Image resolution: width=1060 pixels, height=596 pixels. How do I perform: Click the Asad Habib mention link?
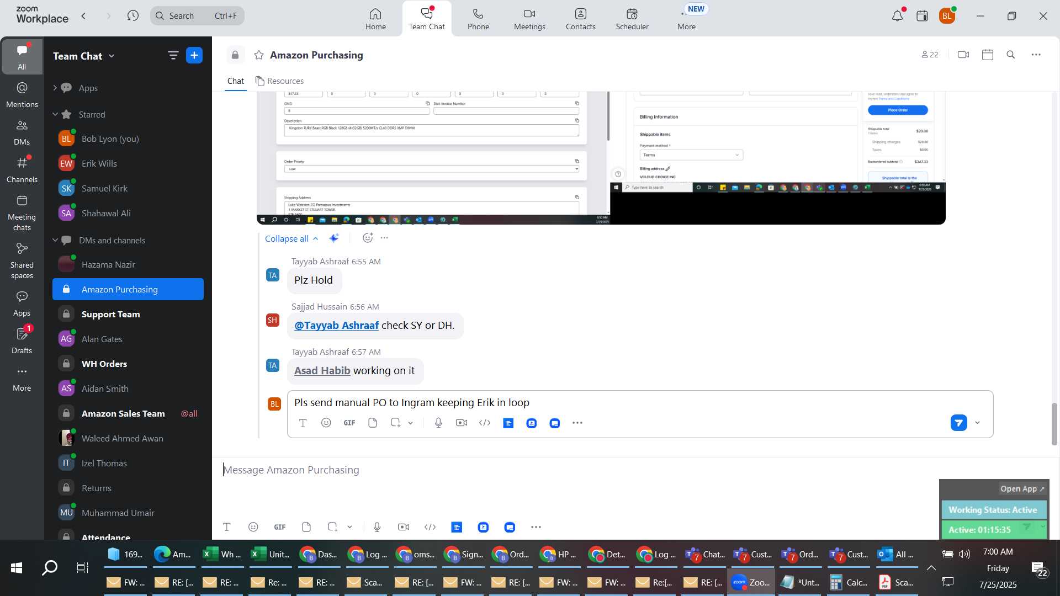(x=322, y=371)
